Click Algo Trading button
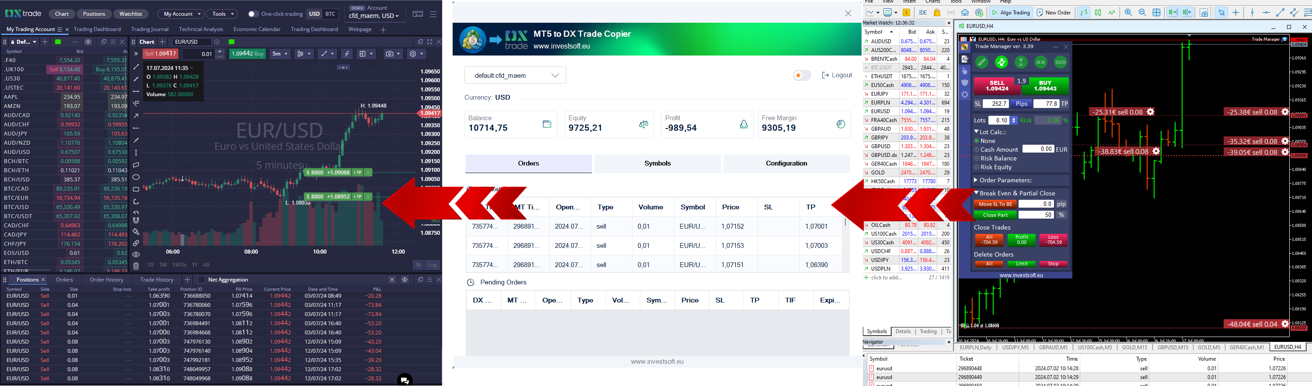 click(1011, 13)
